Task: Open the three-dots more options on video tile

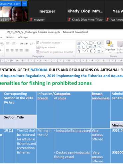Action: (25, 4)
